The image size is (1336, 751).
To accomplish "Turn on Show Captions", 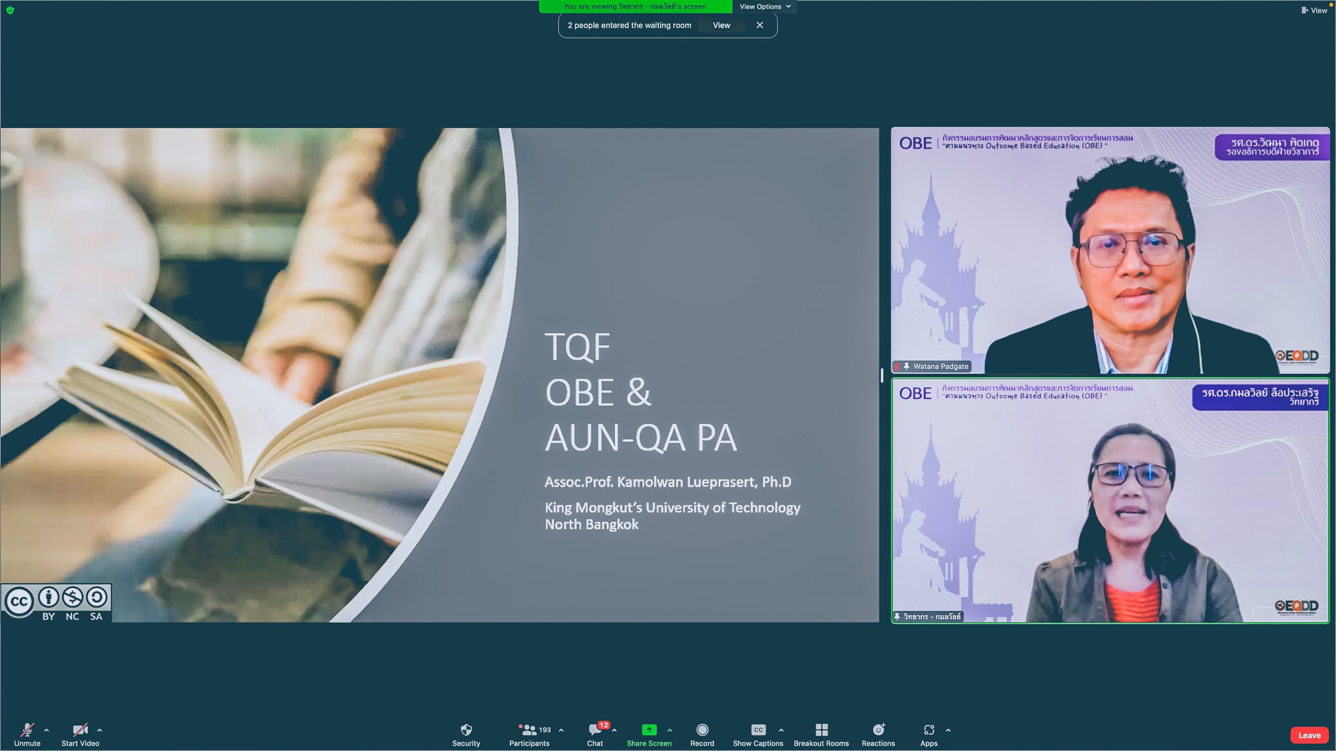I will click(x=758, y=735).
